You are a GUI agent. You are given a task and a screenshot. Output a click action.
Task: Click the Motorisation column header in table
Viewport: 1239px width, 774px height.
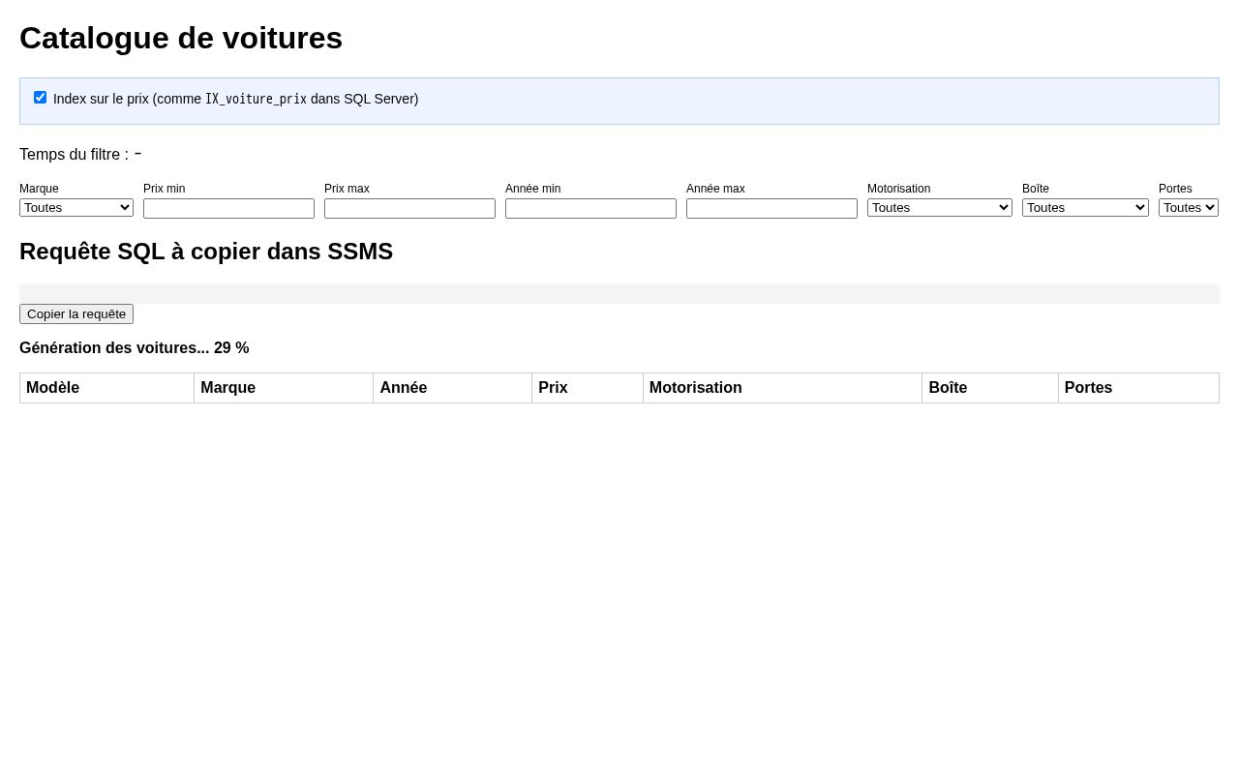[x=782, y=388]
